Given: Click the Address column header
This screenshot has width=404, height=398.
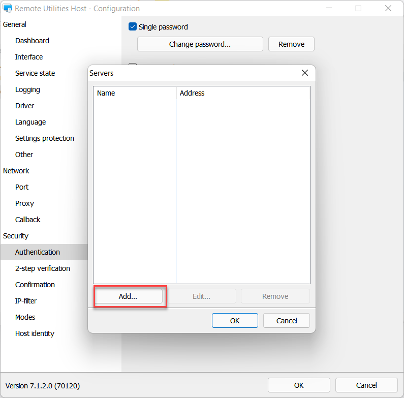Looking at the screenshot, I should (243, 93).
